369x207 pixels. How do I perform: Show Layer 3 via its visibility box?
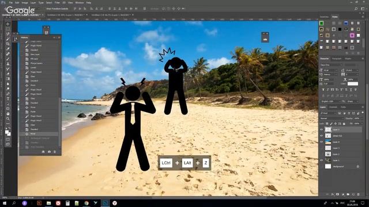[x=322, y=148]
